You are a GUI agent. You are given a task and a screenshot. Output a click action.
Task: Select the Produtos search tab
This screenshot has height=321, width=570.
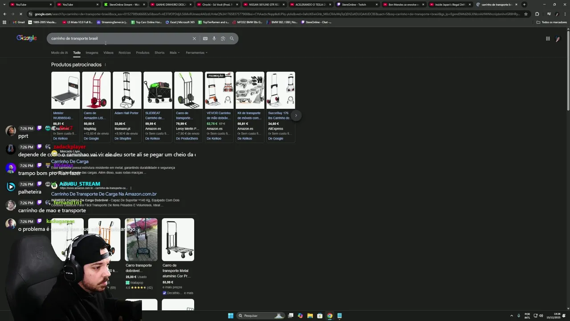(142, 53)
